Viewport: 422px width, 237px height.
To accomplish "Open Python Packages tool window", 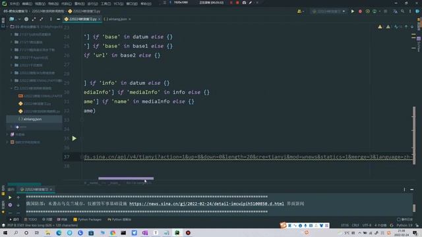I will (x=88, y=219).
